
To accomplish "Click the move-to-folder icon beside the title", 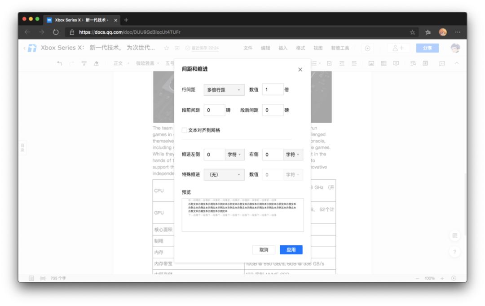I will pyautogui.click(x=177, y=48).
